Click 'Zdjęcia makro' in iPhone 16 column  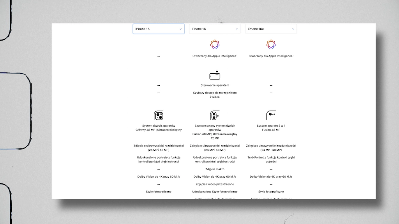click(x=215, y=169)
